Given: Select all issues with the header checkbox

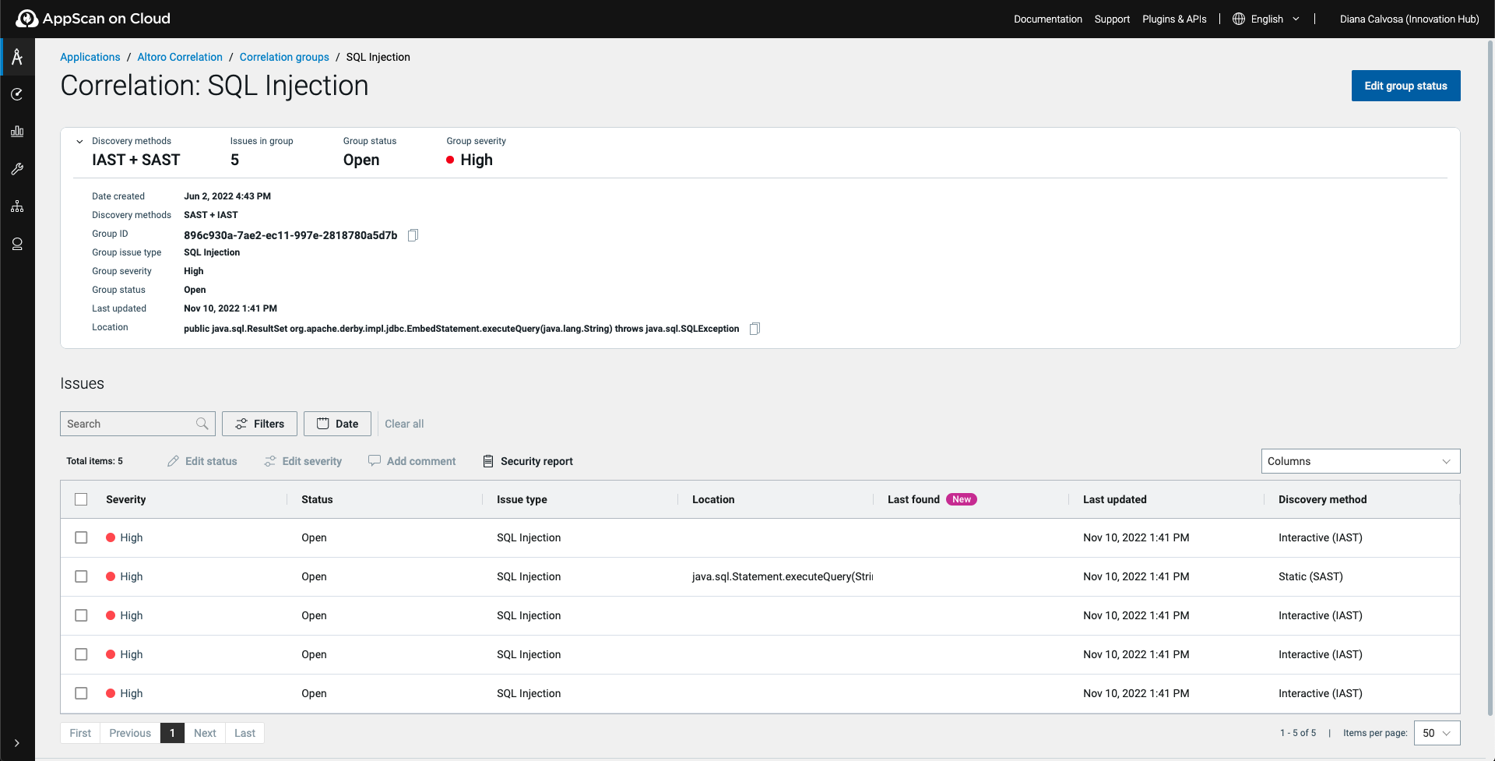Looking at the screenshot, I should click(81, 499).
